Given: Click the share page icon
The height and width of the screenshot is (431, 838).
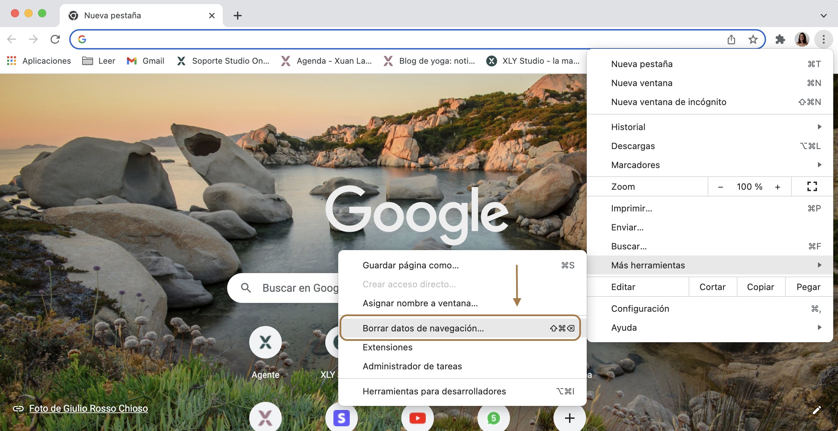Looking at the screenshot, I should [x=731, y=40].
